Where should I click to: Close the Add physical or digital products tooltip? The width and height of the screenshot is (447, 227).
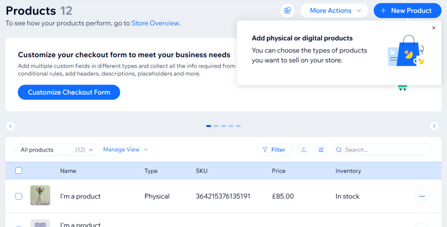pos(434,28)
